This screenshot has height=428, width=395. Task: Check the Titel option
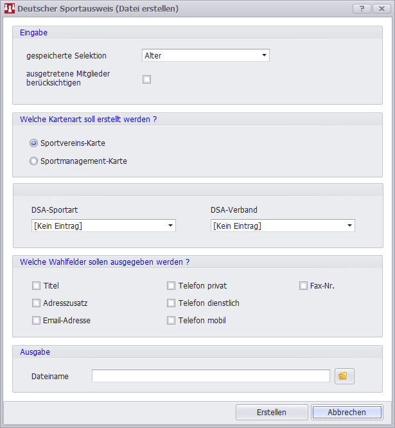(36, 286)
